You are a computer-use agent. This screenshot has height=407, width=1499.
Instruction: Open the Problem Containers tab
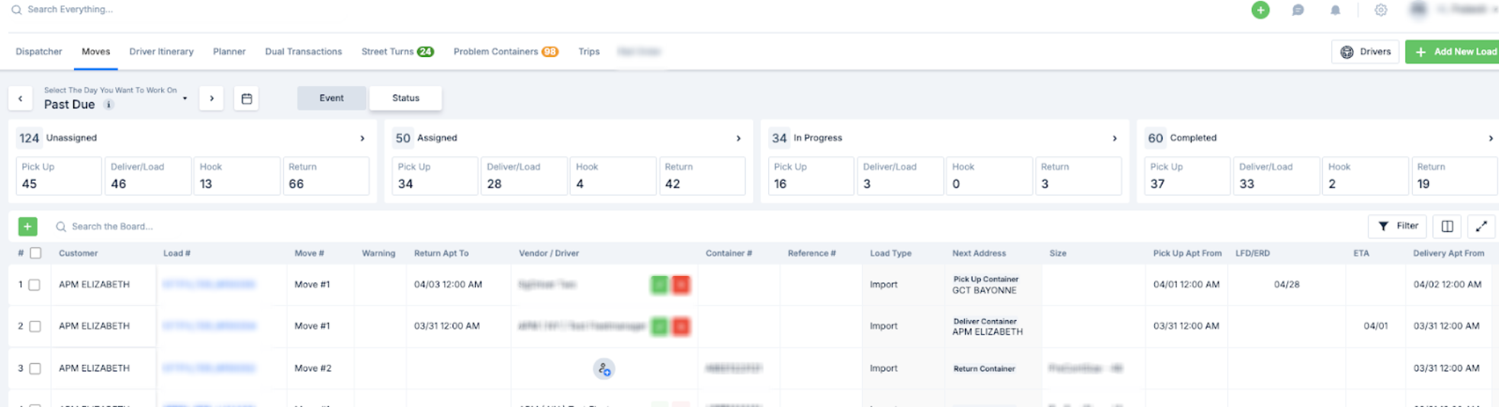point(506,52)
